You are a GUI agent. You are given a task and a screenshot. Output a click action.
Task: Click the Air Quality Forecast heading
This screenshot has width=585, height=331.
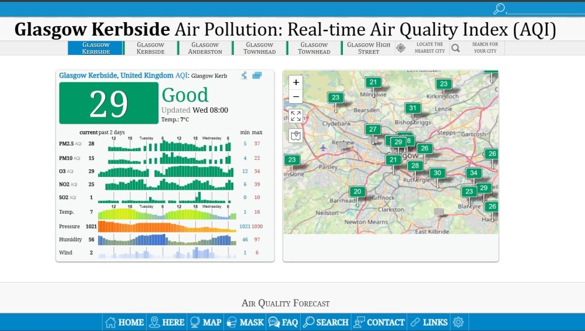click(285, 303)
